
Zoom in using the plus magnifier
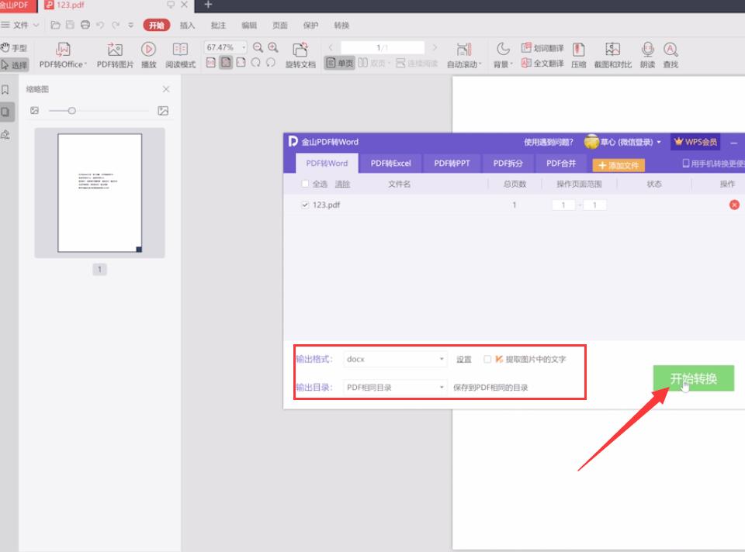273,47
